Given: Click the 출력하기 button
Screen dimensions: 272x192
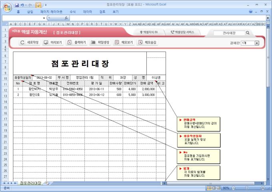Looking at the screenshot, I should point(76,42).
